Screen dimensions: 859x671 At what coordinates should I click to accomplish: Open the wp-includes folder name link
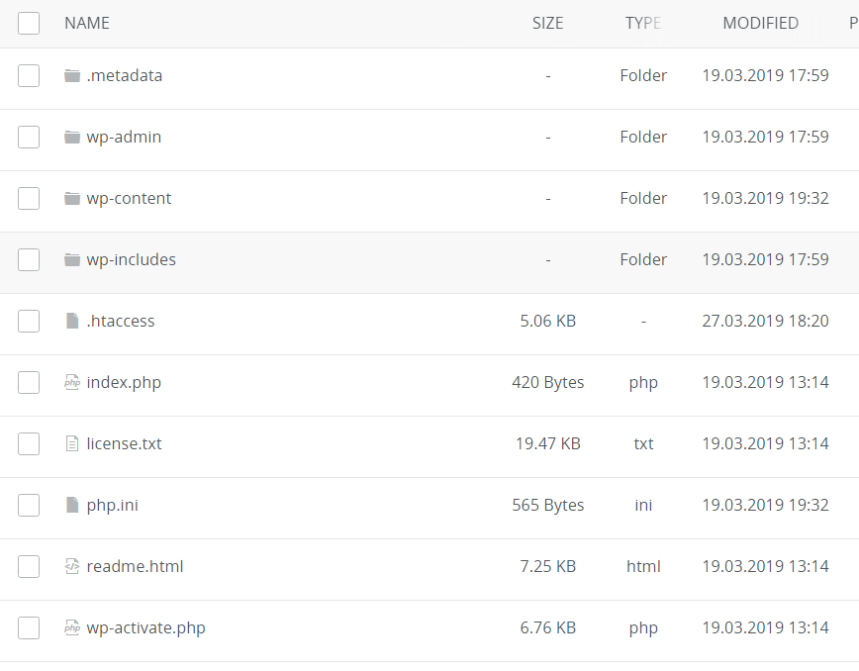click(x=131, y=260)
